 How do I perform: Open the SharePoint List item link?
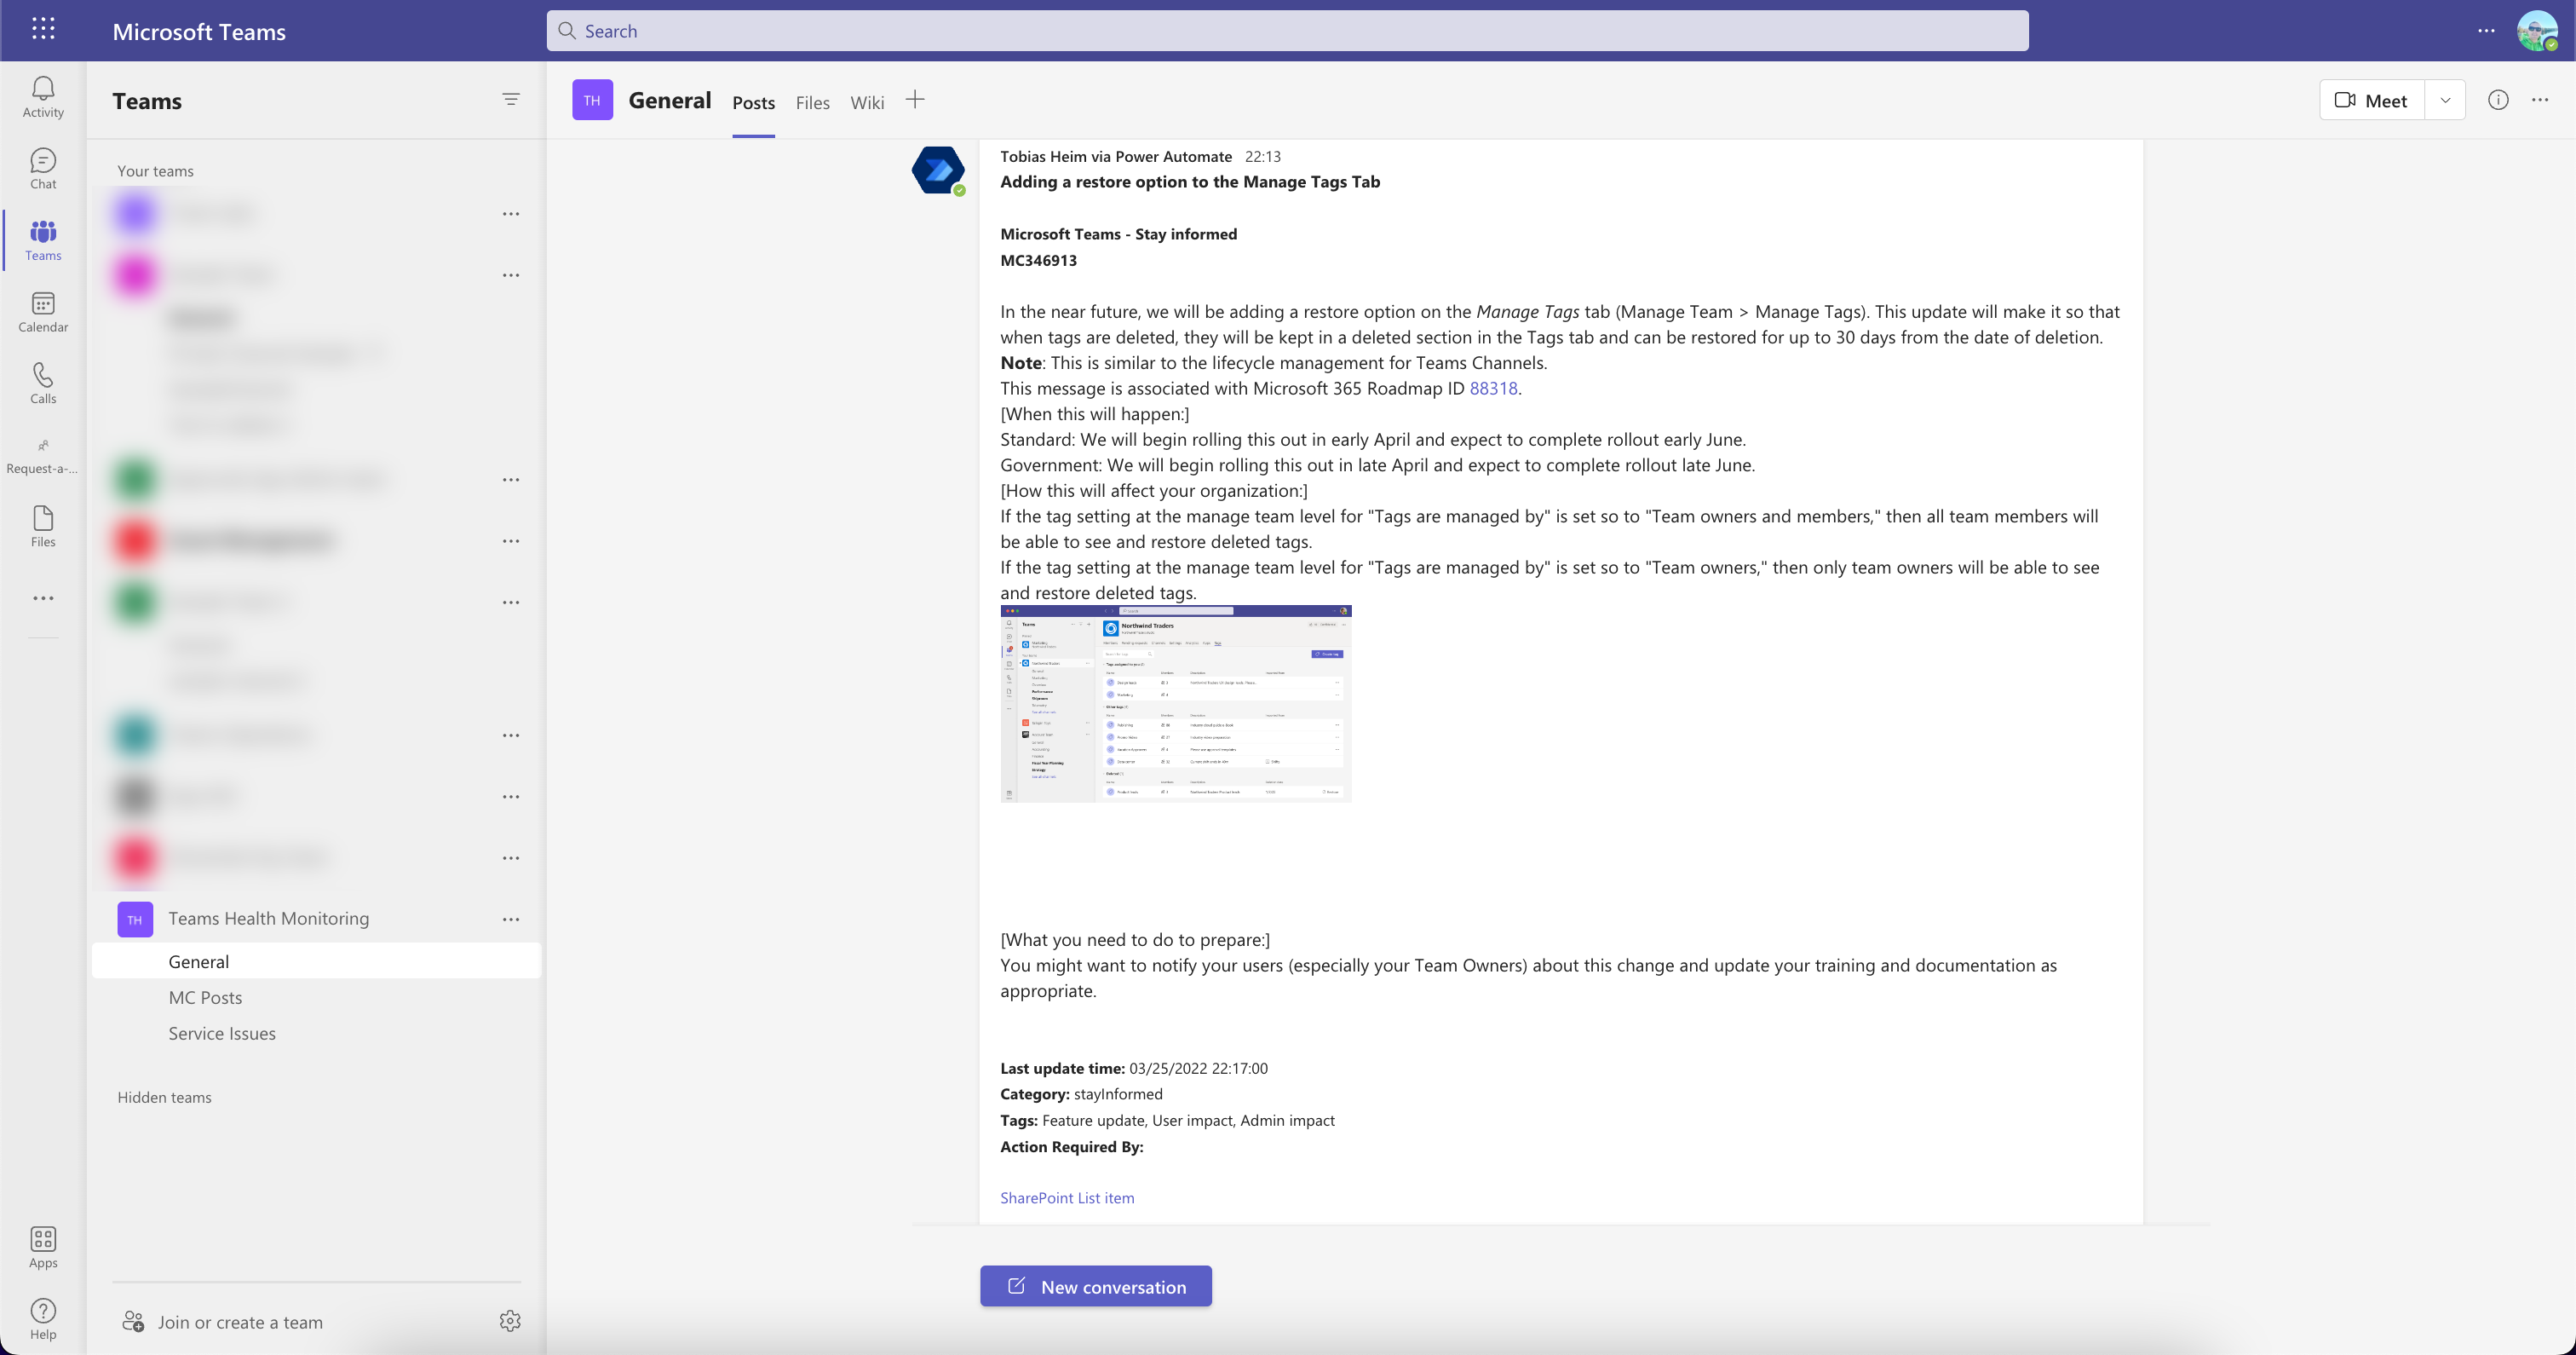pyautogui.click(x=1067, y=1198)
